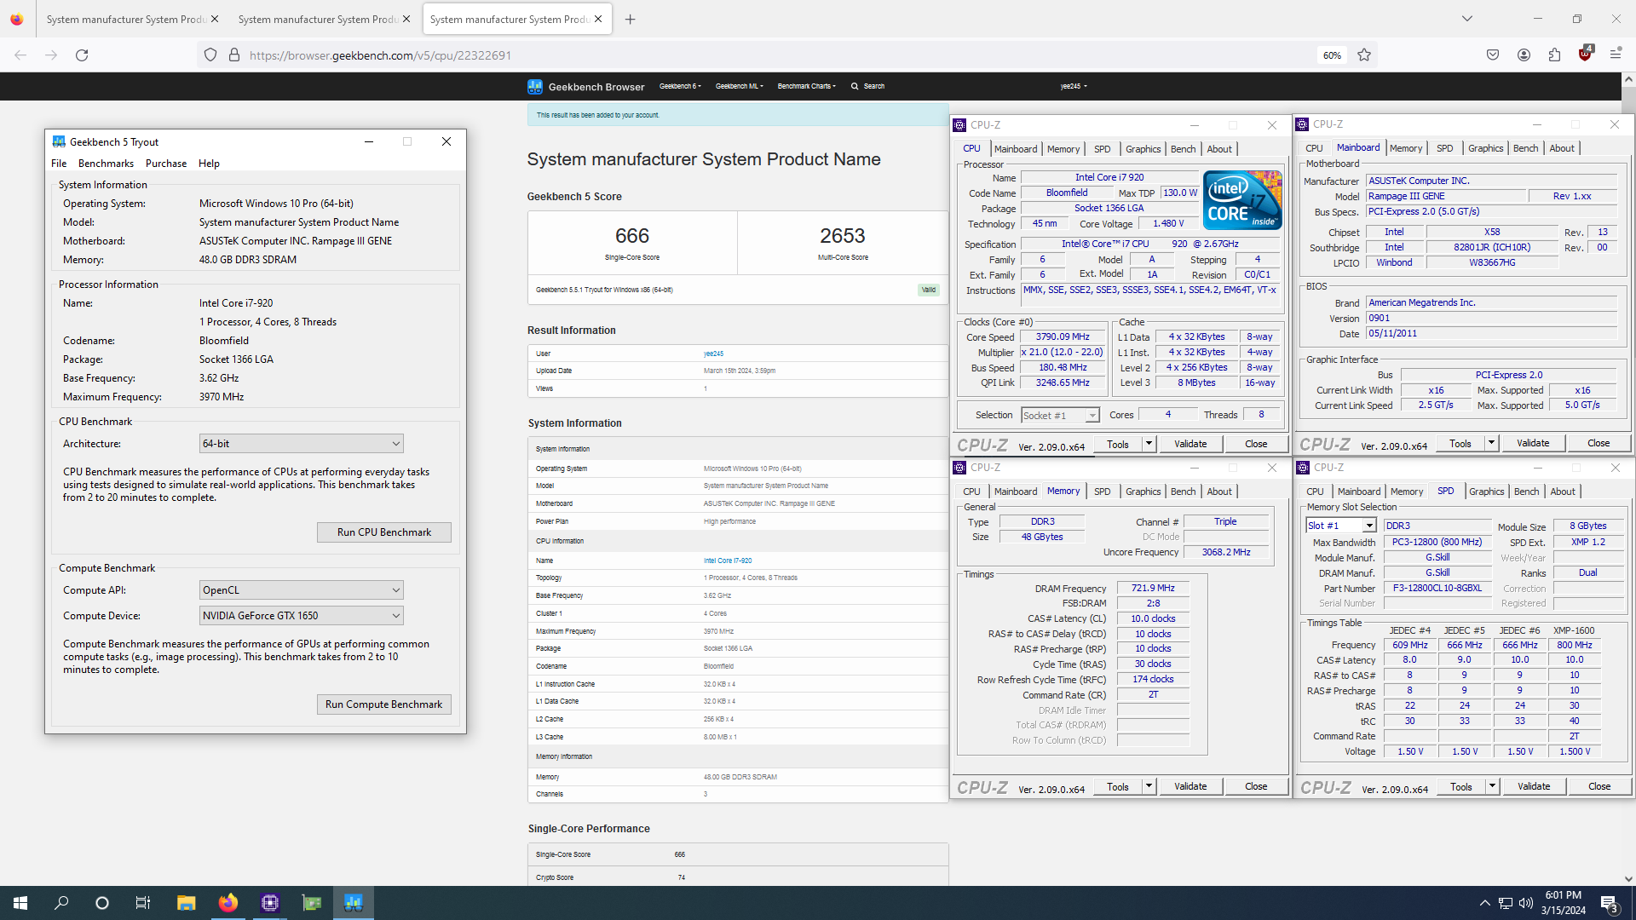
Task: Expand Tools arrow in CPU-Z Mainboard window
Action: coord(1491,443)
